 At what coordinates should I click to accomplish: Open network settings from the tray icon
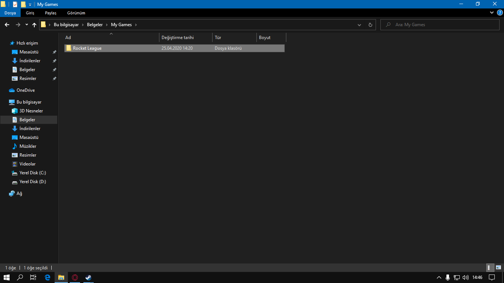point(457,277)
